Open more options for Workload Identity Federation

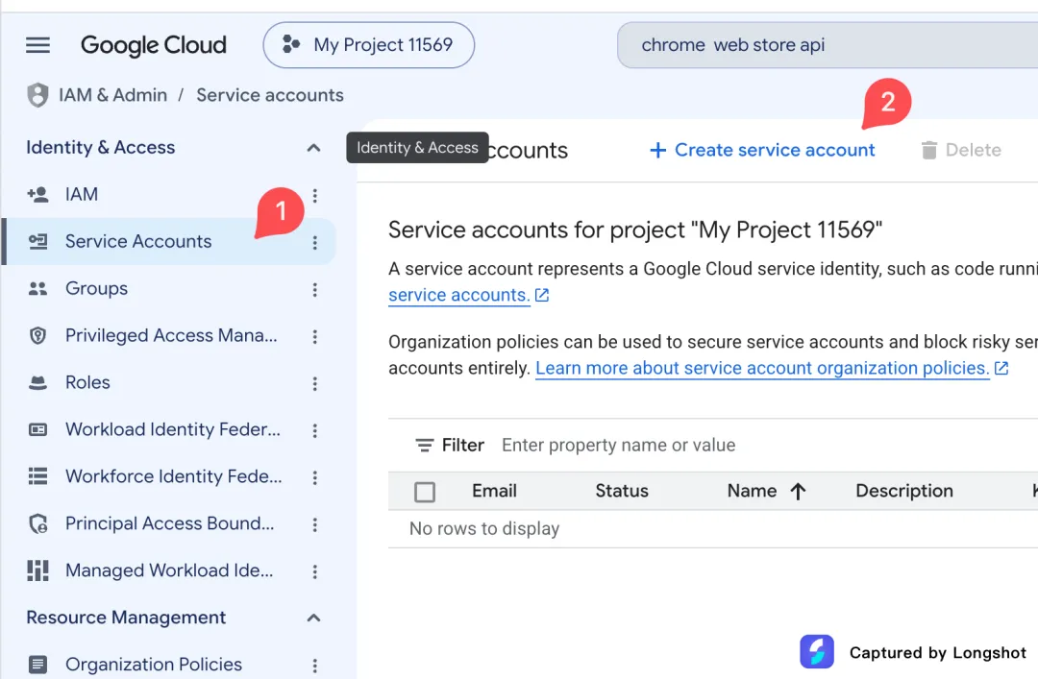click(315, 430)
